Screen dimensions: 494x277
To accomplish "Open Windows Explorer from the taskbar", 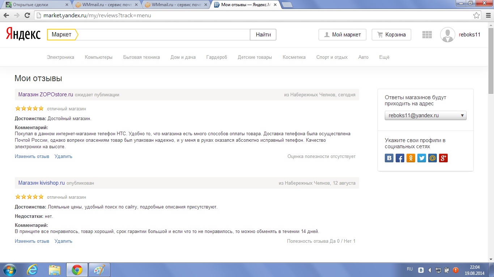I will tap(55, 270).
